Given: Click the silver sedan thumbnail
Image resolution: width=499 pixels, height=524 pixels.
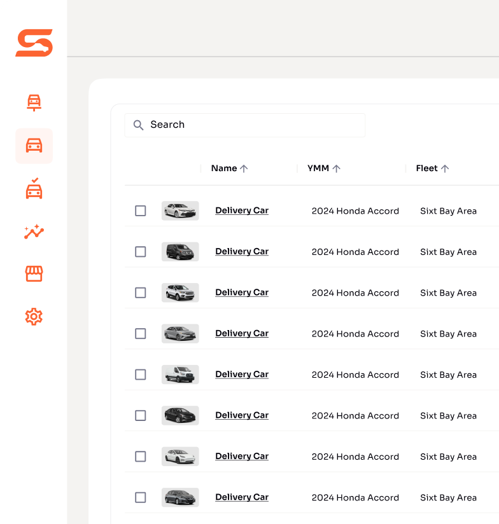Looking at the screenshot, I should pyautogui.click(x=180, y=333).
